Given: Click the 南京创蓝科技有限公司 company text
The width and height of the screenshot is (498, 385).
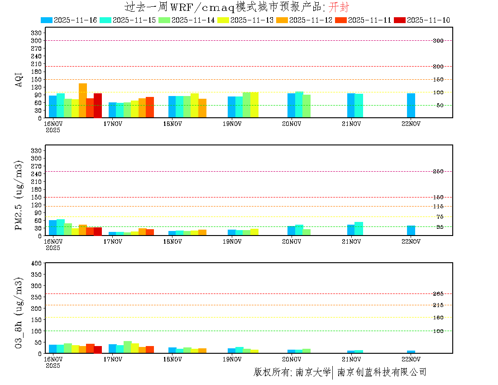Looking at the screenshot, I should 382,372.
